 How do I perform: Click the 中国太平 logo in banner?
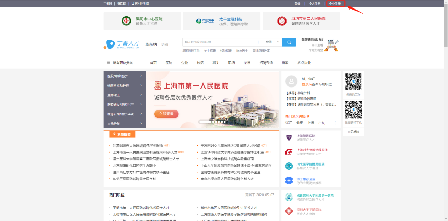[x=205, y=21]
